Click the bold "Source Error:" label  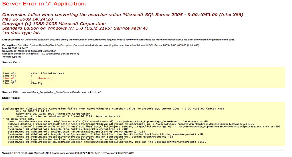point(12,62)
